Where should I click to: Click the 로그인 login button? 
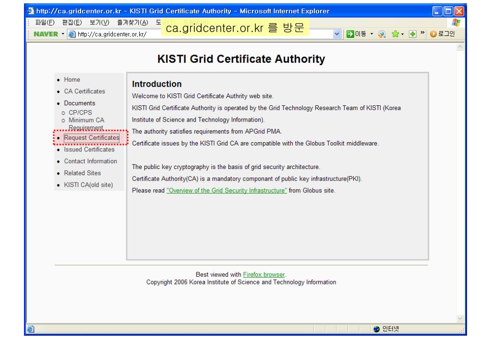[443, 34]
